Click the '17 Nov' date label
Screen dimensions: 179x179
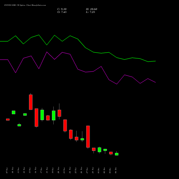point(41,170)
